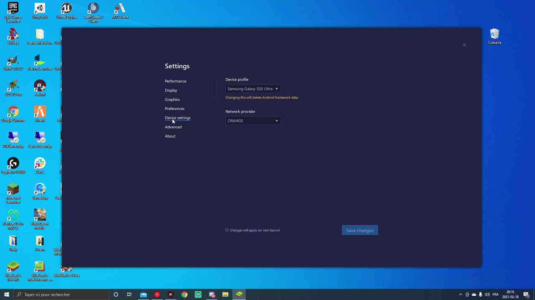The image size is (535, 300).
Task: Show hidden system tray icons
Action: coord(461,295)
